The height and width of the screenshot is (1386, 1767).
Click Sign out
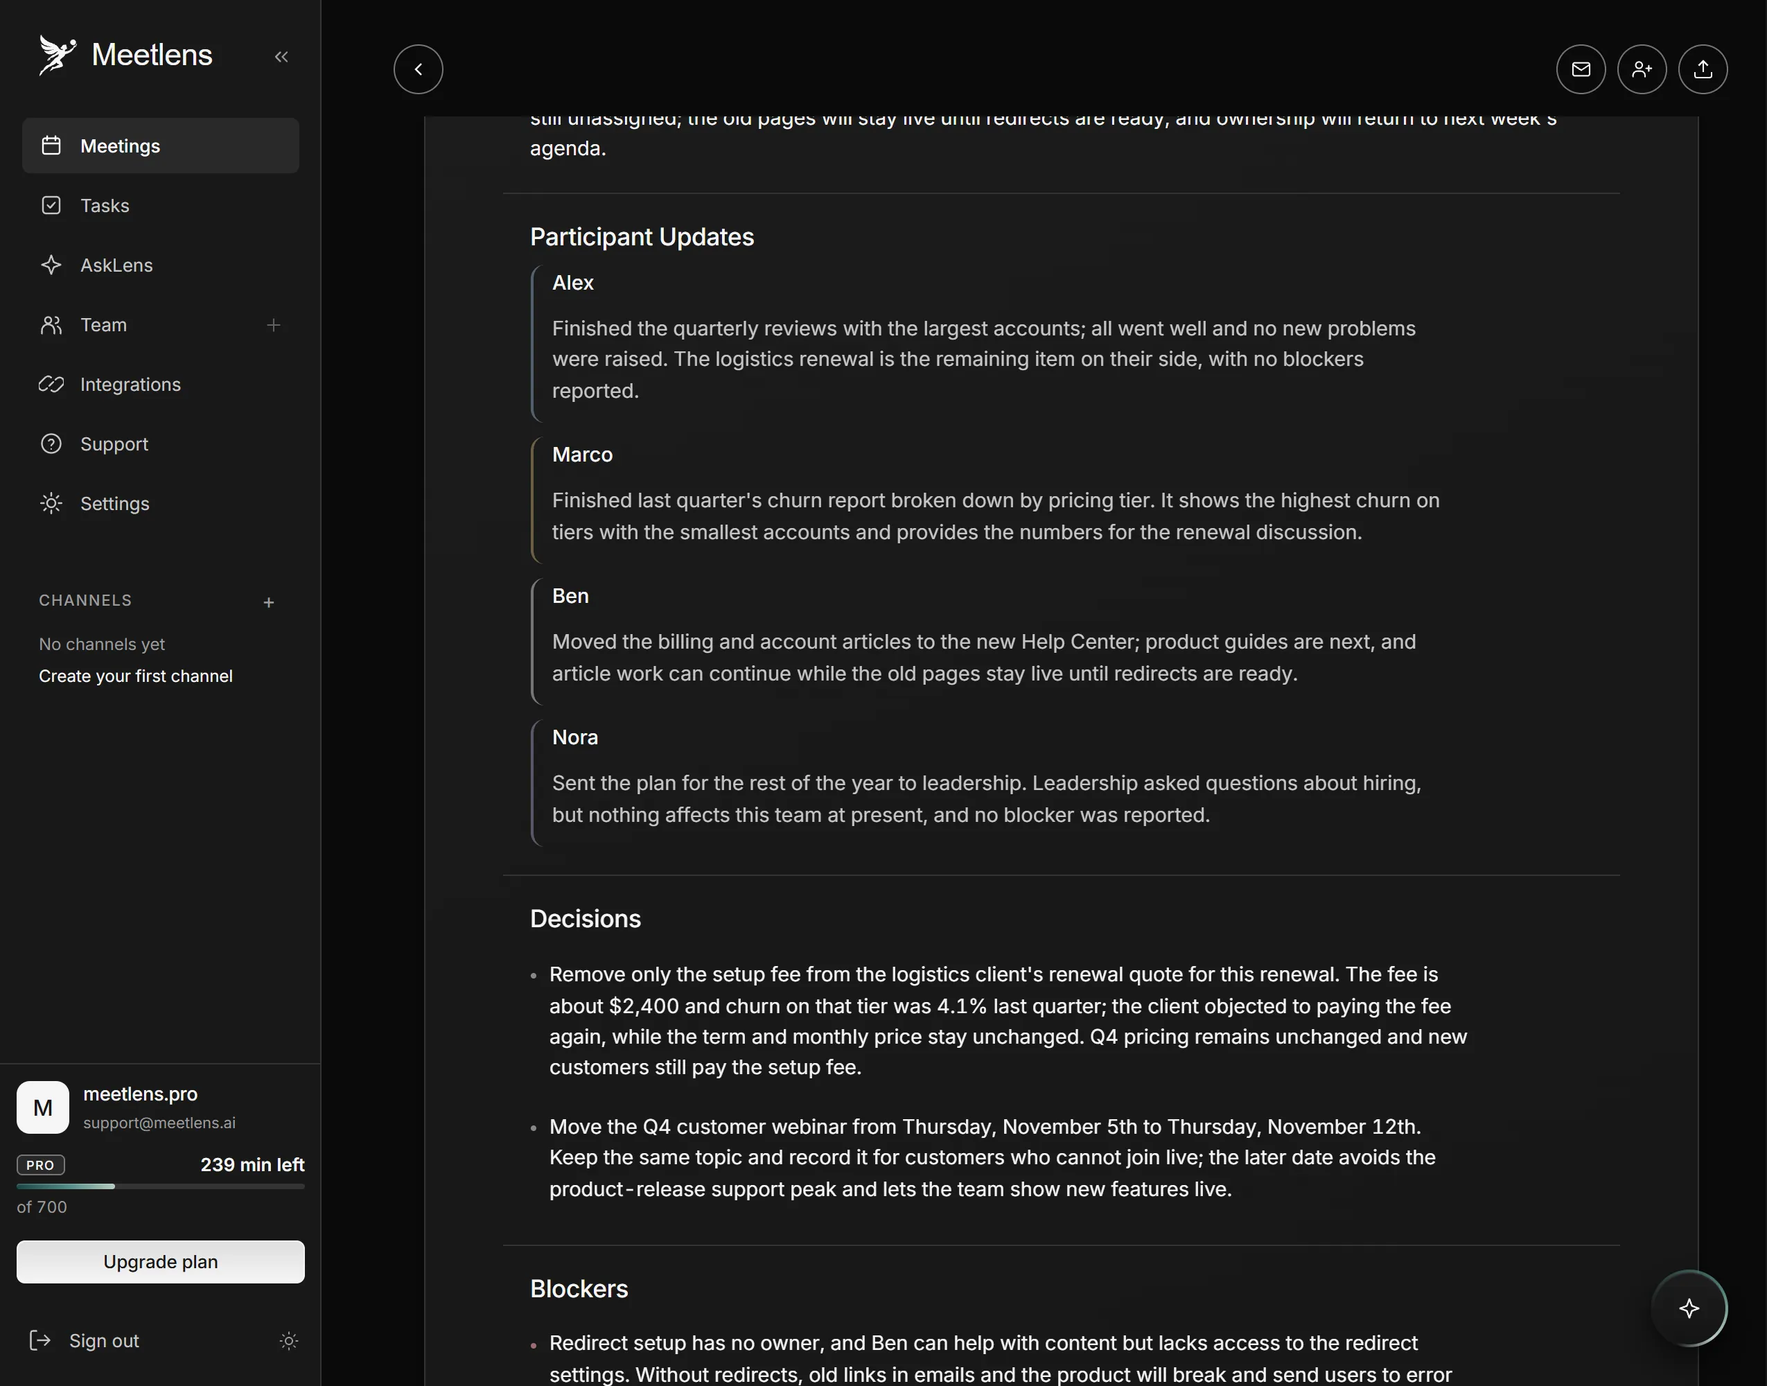point(85,1340)
